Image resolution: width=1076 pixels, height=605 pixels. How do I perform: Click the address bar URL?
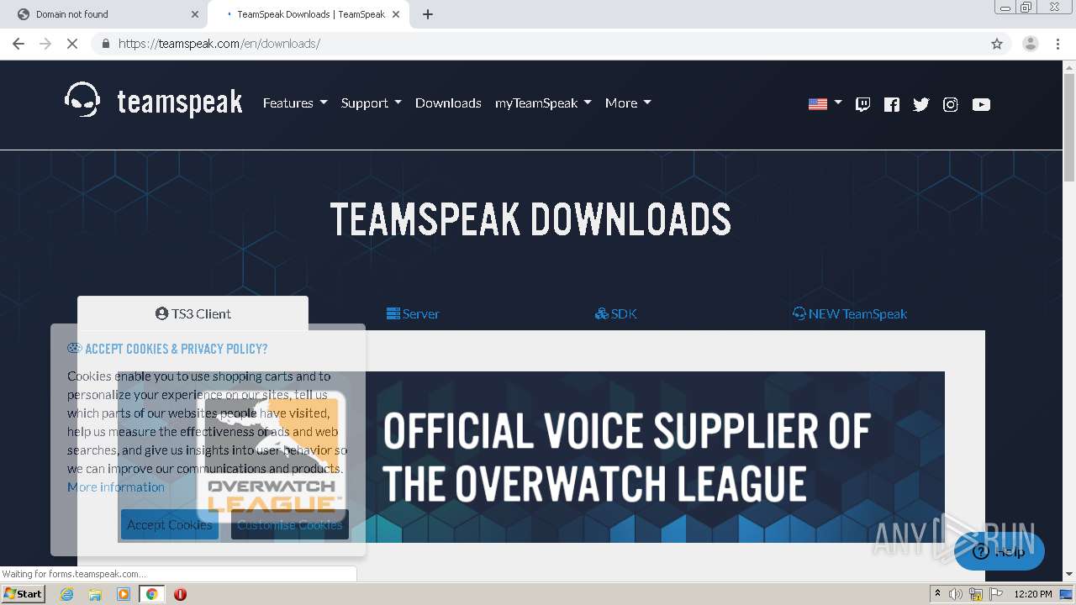(219, 44)
